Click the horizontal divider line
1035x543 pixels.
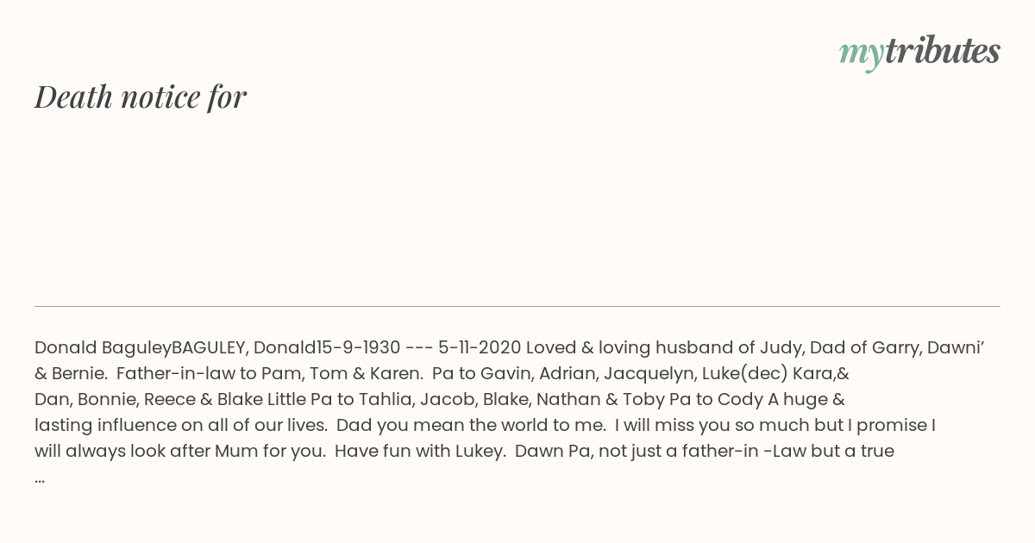pos(517,306)
